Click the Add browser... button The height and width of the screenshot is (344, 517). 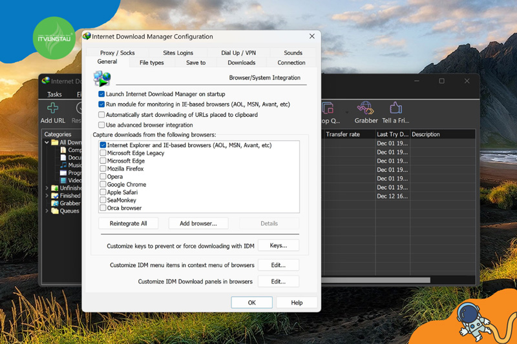coord(198,223)
